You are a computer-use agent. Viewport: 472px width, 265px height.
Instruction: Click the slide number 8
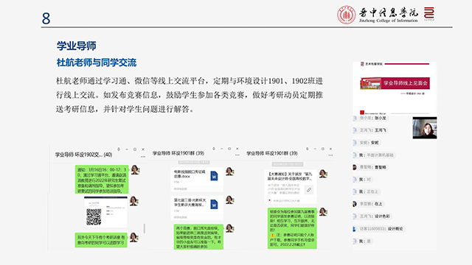click(46, 18)
